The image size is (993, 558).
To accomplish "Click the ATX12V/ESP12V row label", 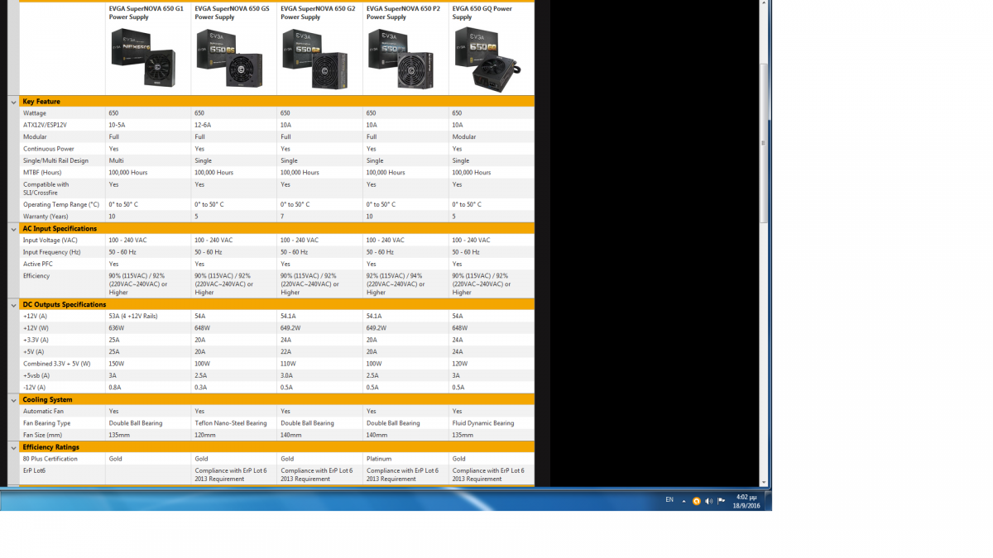I will tap(45, 125).
